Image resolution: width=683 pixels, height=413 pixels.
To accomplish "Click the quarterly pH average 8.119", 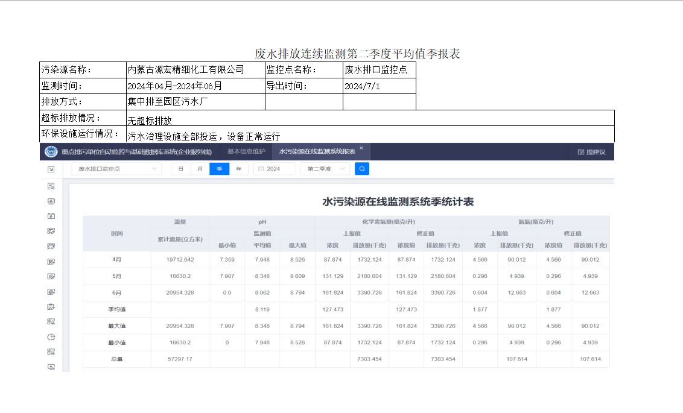I will pos(262,309).
